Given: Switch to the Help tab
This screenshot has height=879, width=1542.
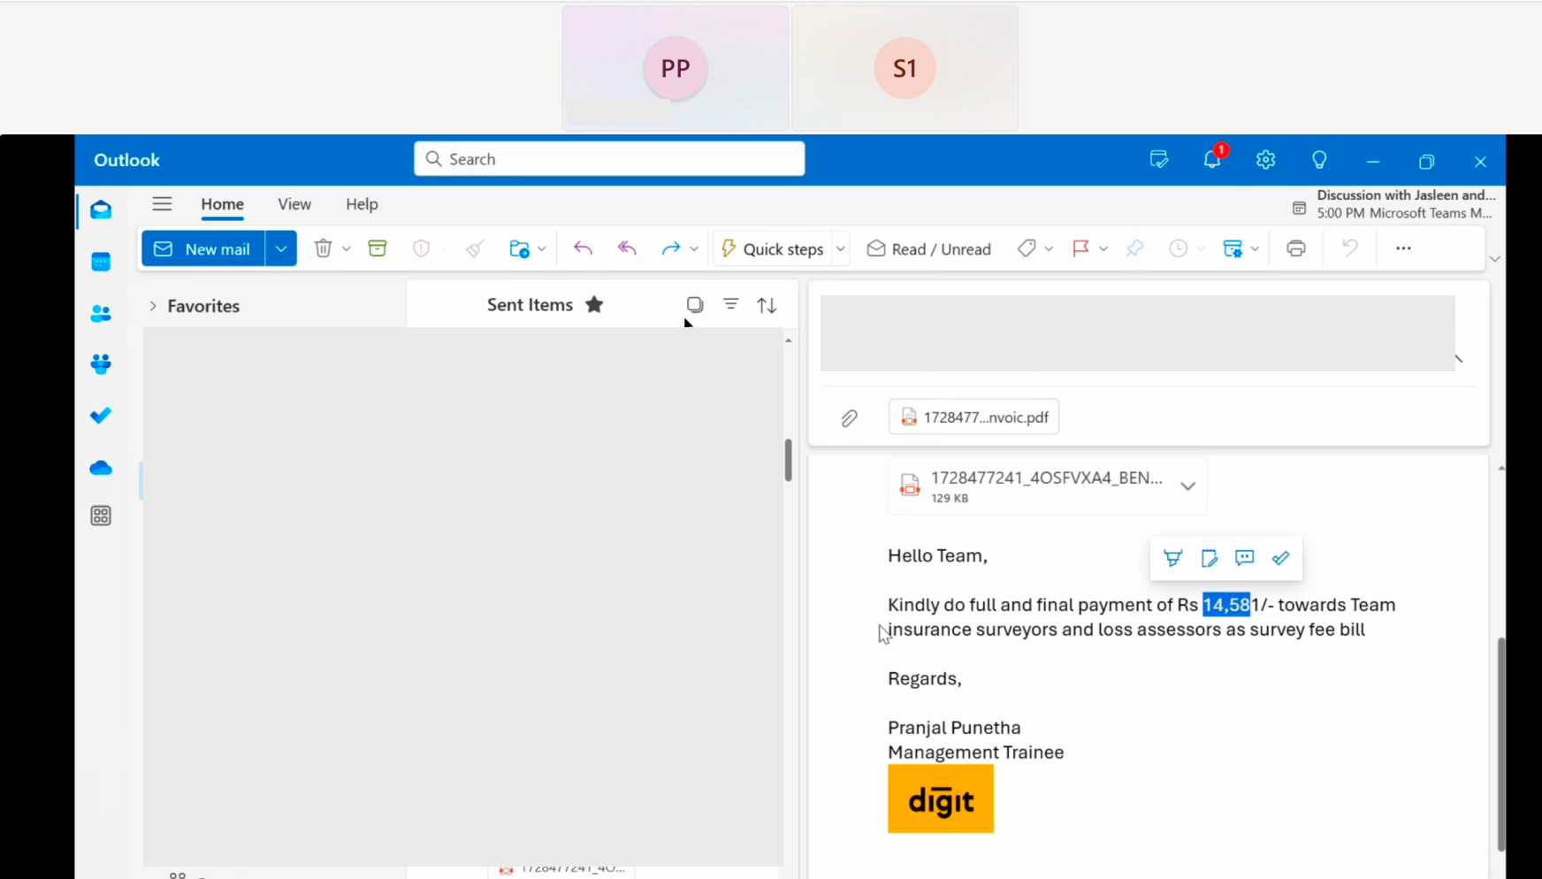Looking at the screenshot, I should (362, 204).
